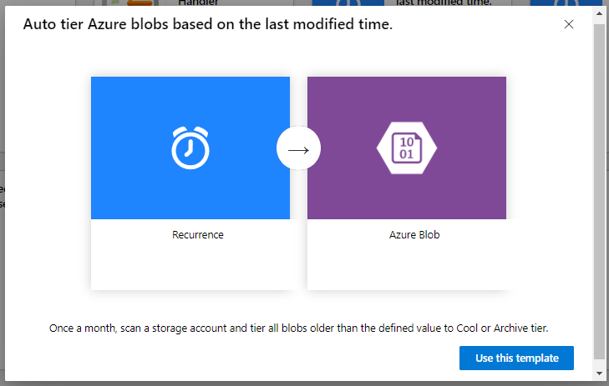Viewport: 609px width, 386px height.
Task: Click the background blue tile left of 'last modified time.'
Action: coord(348,3)
